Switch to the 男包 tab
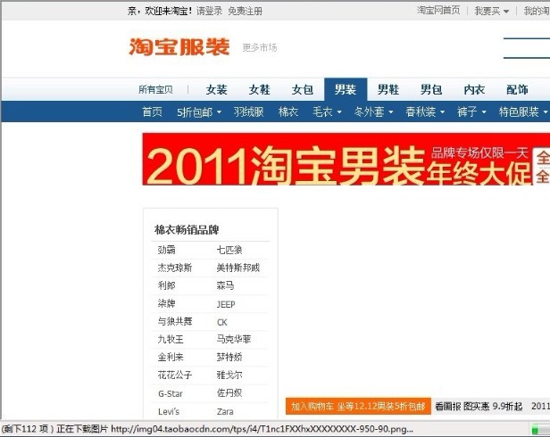 click(431, 90)
